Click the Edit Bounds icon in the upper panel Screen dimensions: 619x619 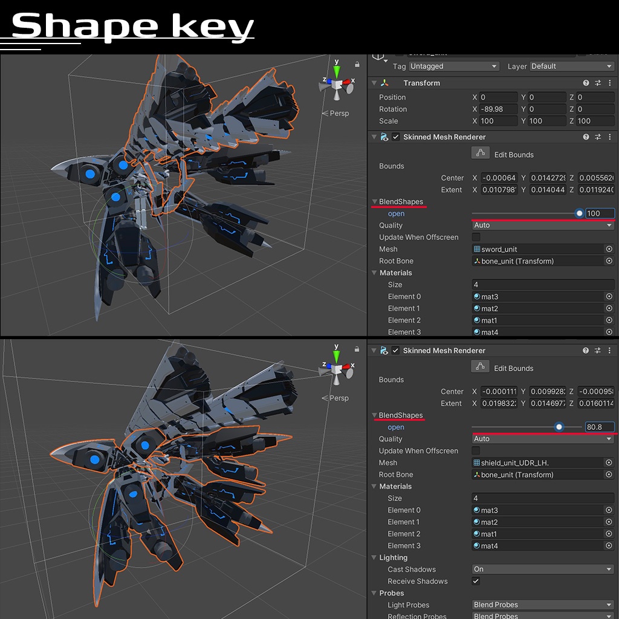[481, 153]
